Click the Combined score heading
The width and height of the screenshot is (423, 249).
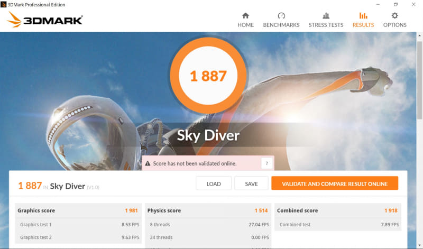click(x=297, y=210)
